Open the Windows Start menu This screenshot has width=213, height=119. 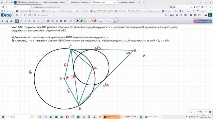click(x=2, y=117)
